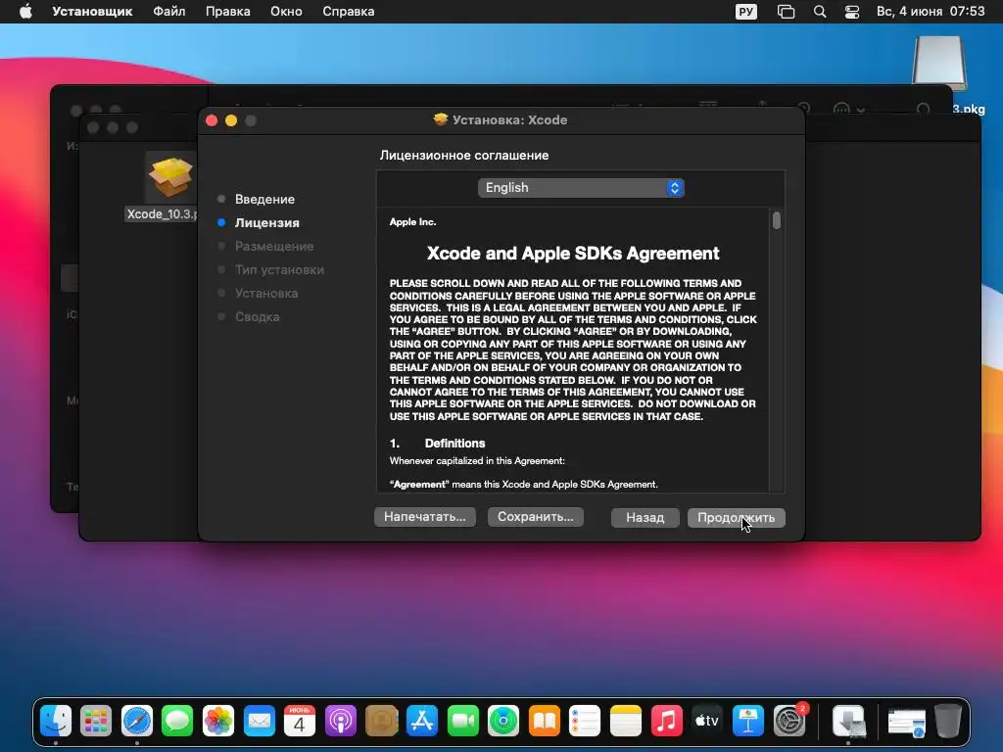Launch Podcasts from the Dock
The width and height of the screenshot is (1003, 752).
point(340,721)
